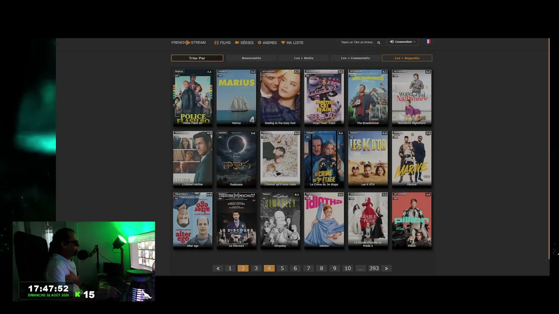Sort by Nouveautés
The image size is (559, 314).
[x=252, y=58]
